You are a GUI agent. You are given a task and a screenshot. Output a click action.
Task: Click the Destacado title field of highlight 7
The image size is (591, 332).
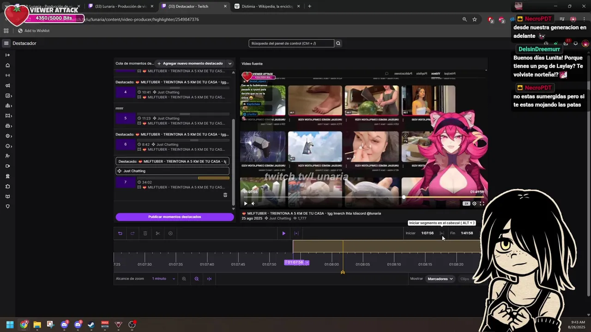tap(172, 161)
